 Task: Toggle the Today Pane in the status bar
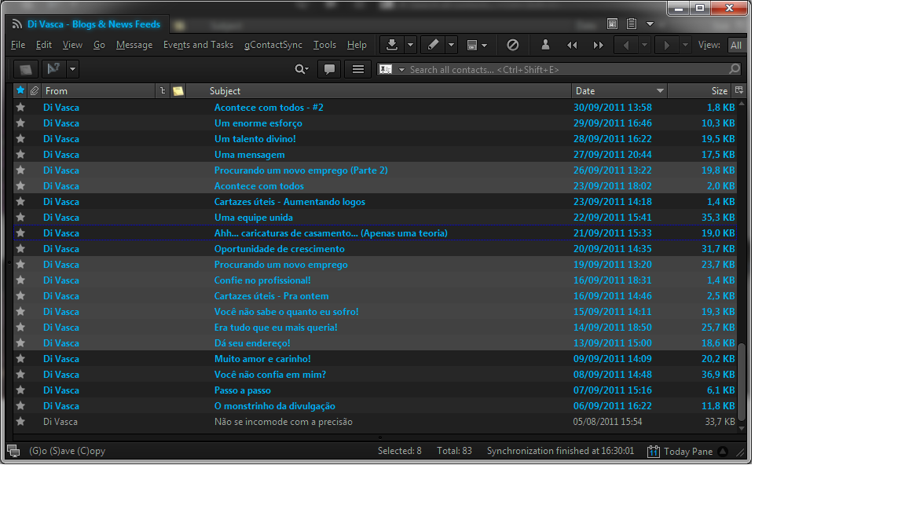(687, 451)
